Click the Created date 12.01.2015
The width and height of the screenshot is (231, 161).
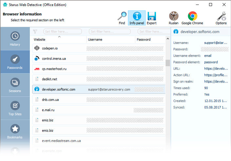coord(216,101)
